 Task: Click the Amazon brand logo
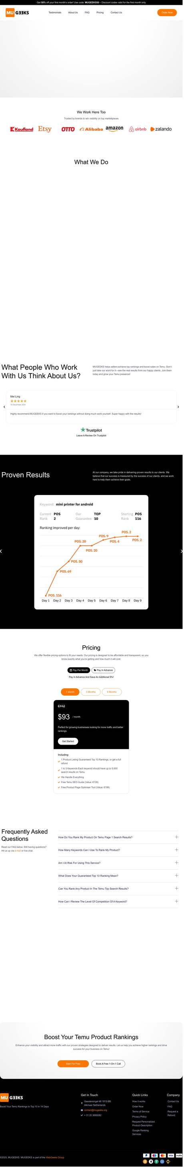tap(115, 129)
